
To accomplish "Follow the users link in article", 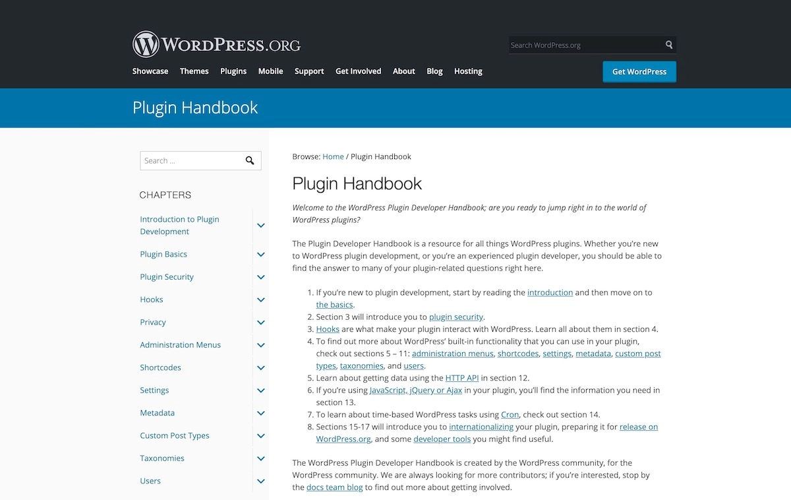I will 414,366.
